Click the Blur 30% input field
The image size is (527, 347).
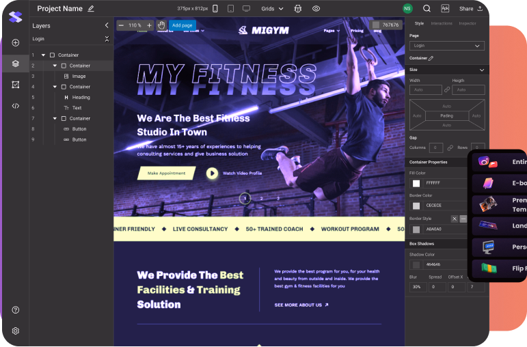pos(418,287)
